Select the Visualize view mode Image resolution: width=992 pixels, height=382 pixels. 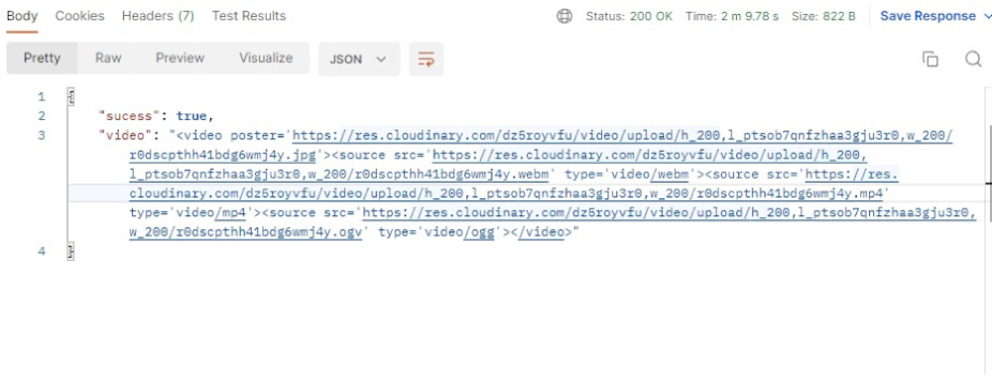266,59
